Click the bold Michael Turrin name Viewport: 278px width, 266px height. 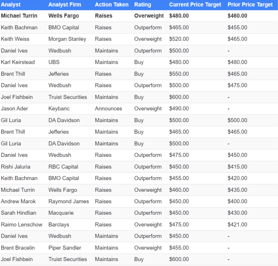(19, 16)
